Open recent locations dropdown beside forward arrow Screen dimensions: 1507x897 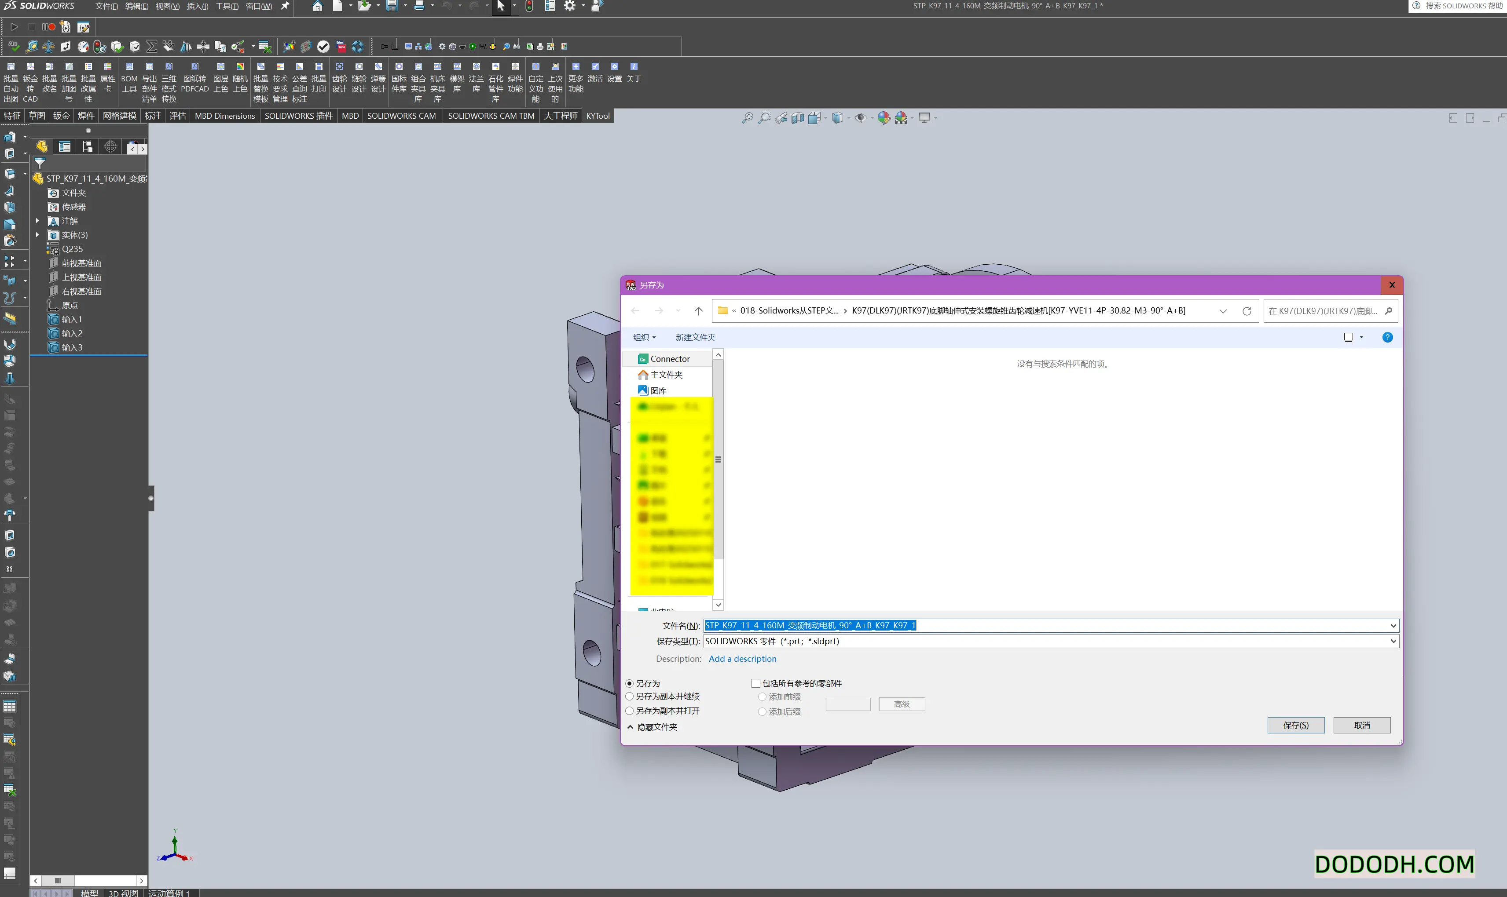tap(678, 311)
